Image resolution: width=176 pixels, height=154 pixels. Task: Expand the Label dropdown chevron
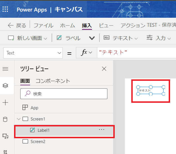92,38
